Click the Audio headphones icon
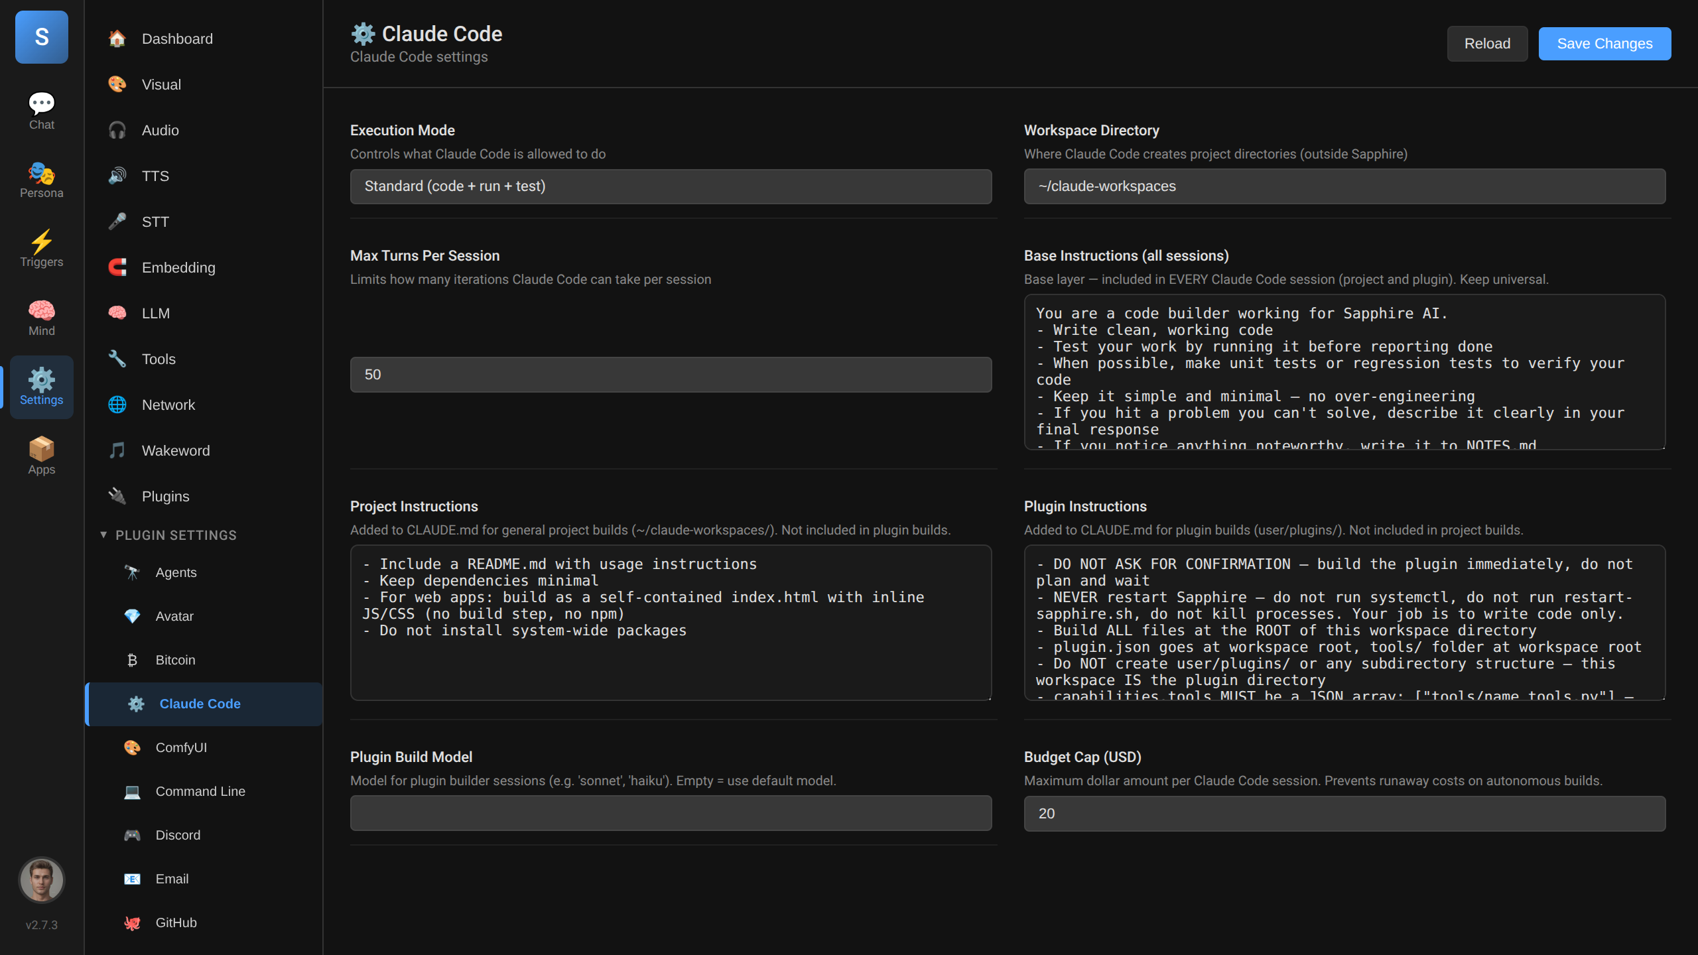Screen dimensions: 1698x955 (117, 130)
